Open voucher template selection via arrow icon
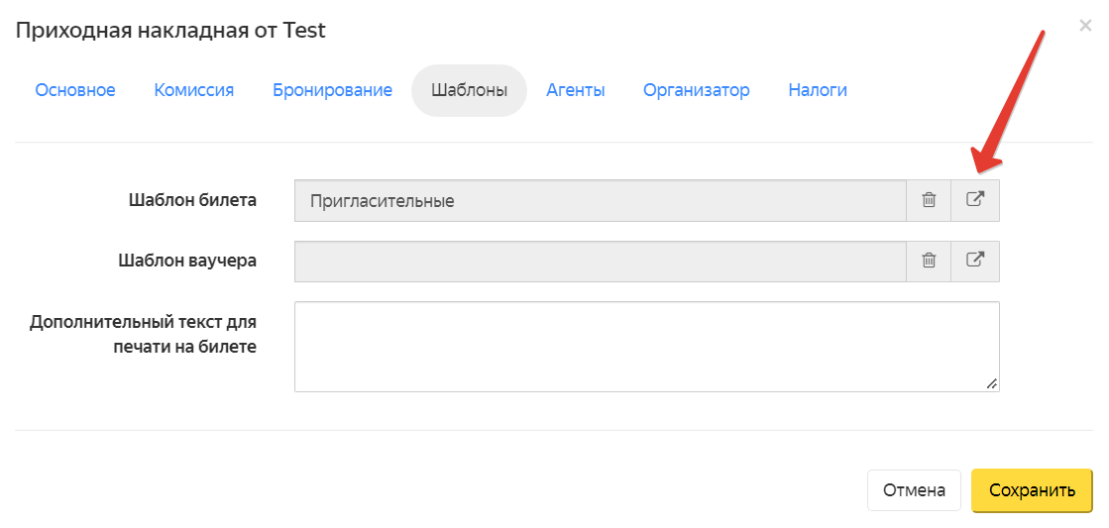1109x528 pixels. (x=974, y=261)
